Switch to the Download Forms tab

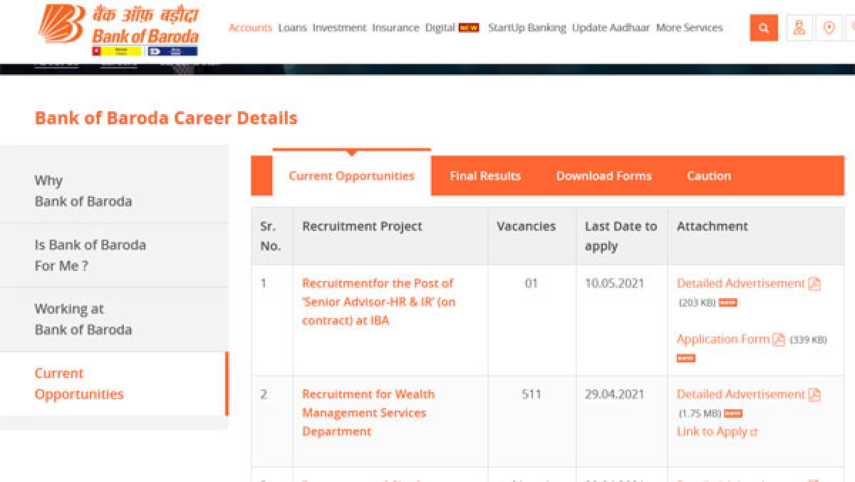604,176
